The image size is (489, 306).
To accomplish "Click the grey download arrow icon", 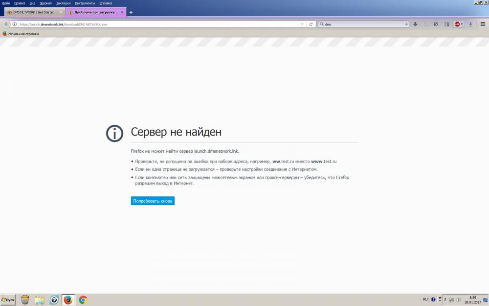I will pos(470,24).
